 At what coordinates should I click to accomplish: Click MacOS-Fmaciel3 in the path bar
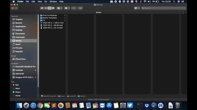pyautogui.click(x=49, y=96)
